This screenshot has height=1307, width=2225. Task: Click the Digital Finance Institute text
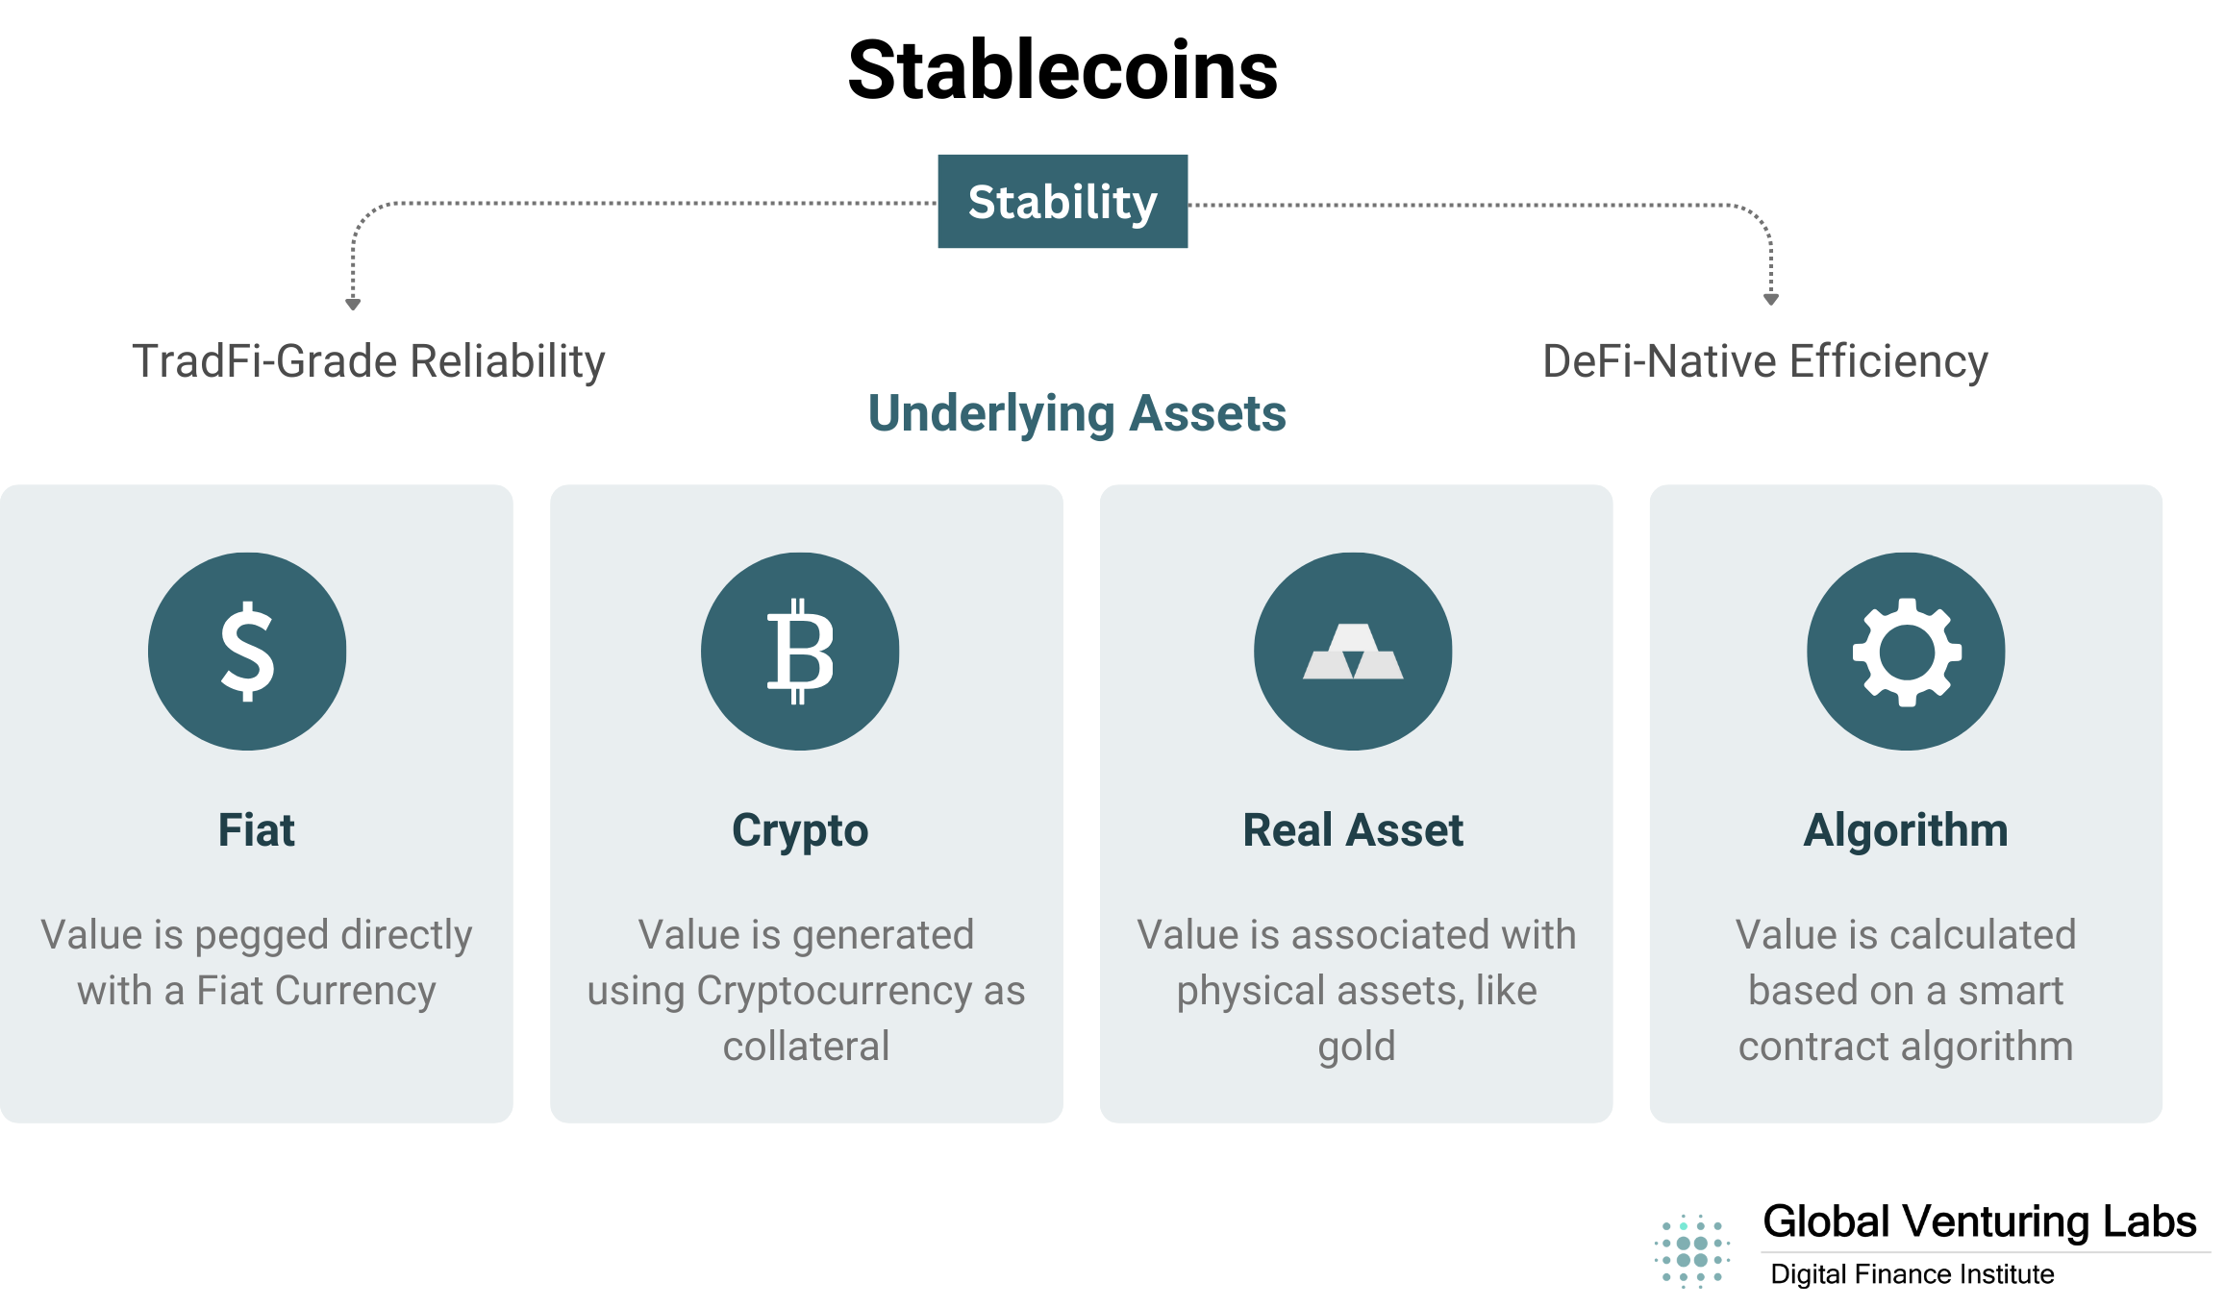tap(1912, 1274)
